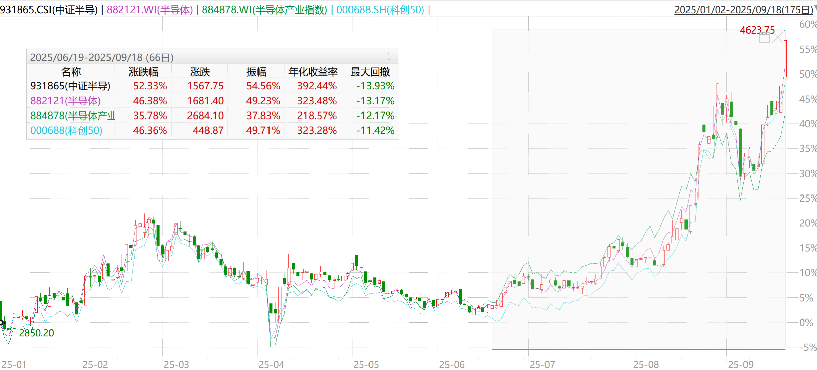
Task: Select the 931865(中证半导) table row
Action: [71, 86]
